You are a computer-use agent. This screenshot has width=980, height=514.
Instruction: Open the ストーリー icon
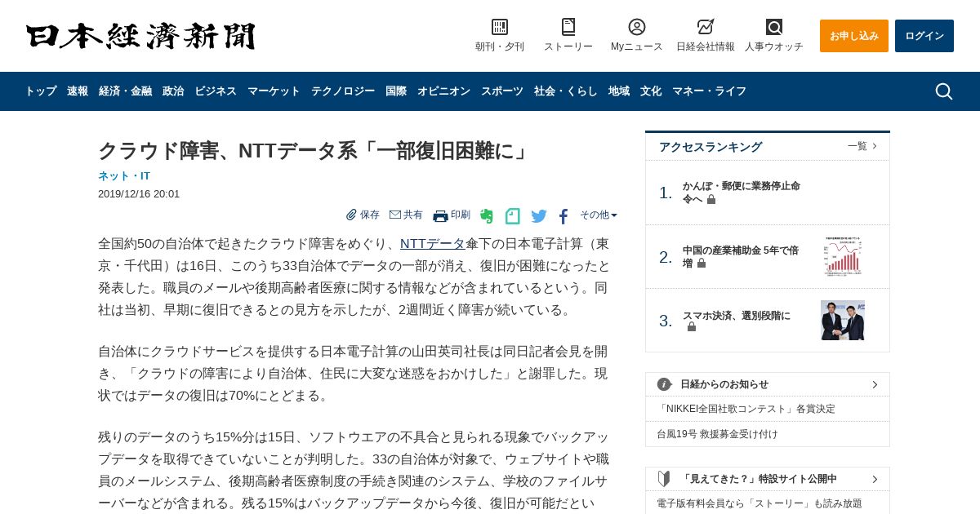(x=568, y=27)
